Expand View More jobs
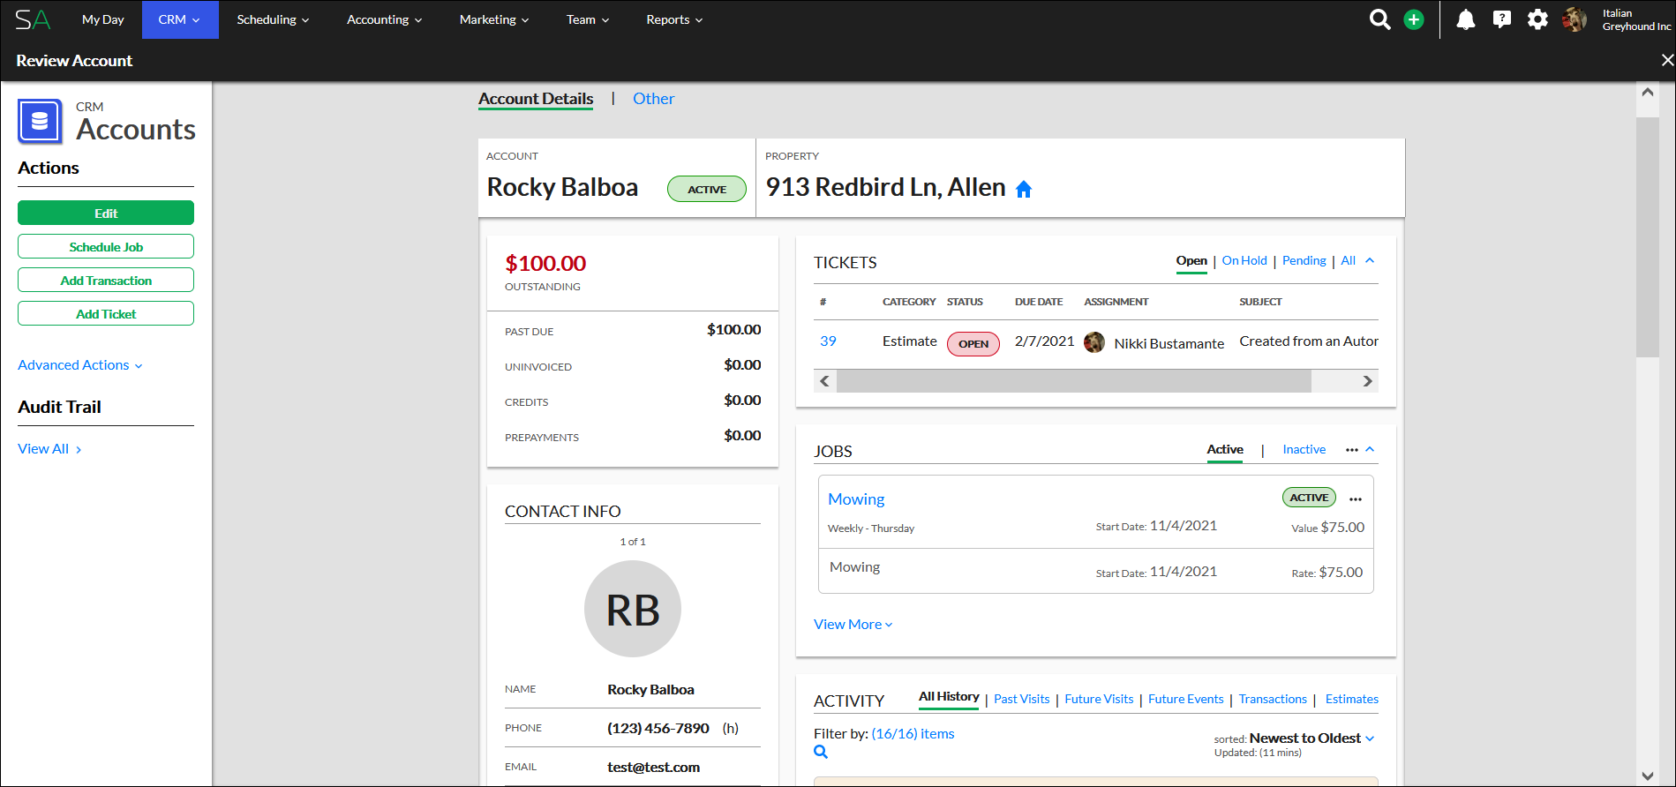The width and height of the screenshot is (1676, 787). pos(853,625)
